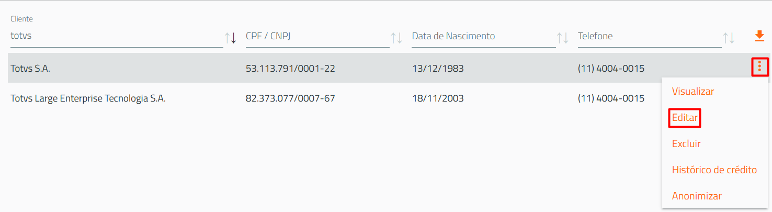The image size is (772, 212).
Task: Sort by Telefone column arrows
Action: (x=729, y=38)
